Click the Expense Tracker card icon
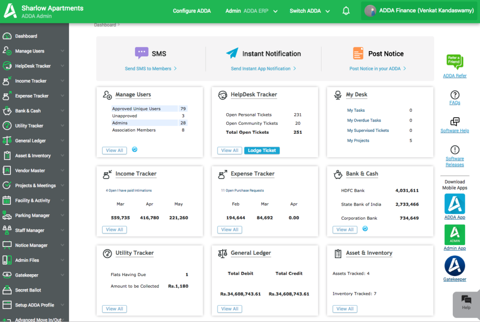 coord(223,174)
